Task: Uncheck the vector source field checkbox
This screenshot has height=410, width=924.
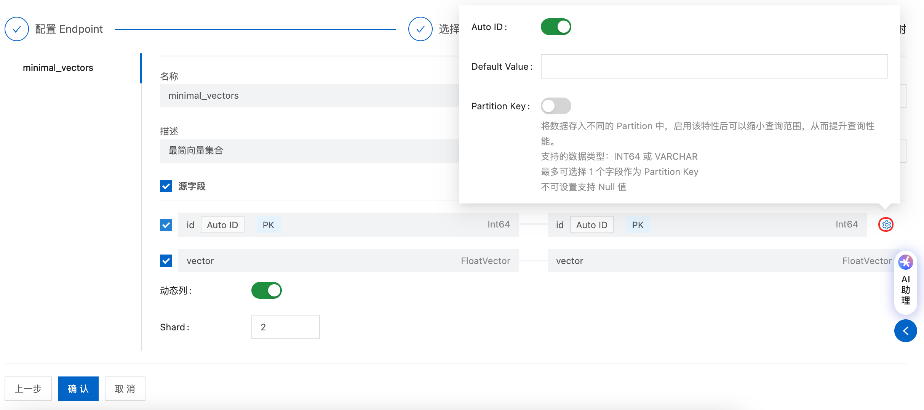Action: click(x=166, y=261)
